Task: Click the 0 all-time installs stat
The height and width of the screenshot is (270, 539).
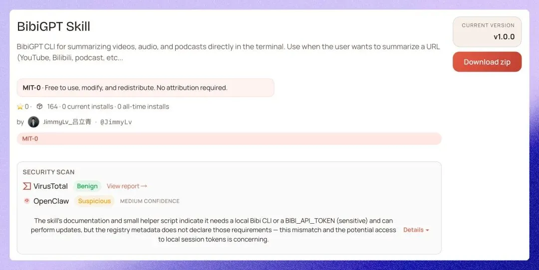Action: coord(143,107)
